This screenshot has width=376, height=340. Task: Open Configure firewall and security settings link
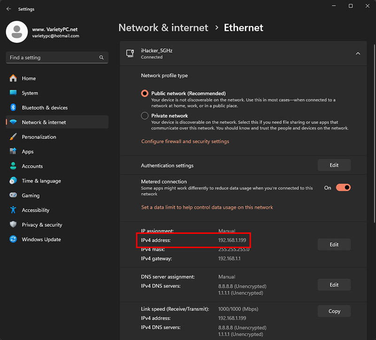(x=185, y=141)
